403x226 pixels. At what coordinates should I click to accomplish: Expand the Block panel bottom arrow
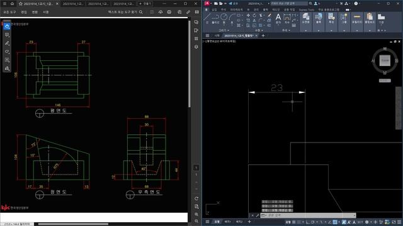tap(319, 31)
